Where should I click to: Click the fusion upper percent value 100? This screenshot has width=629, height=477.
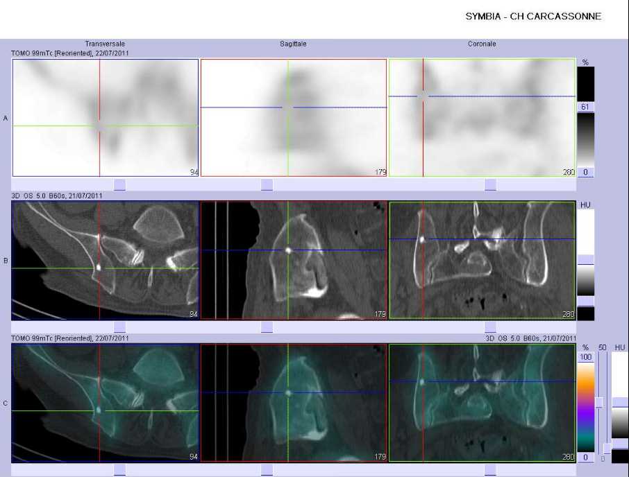pos(586,357)
